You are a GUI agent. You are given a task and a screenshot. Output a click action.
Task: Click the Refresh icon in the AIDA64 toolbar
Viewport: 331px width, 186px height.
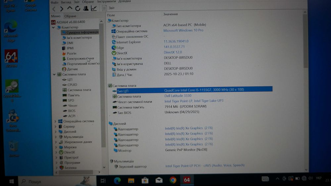78,9
